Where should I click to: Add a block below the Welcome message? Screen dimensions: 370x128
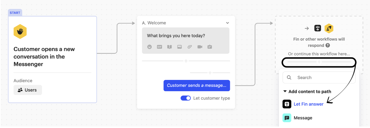tap(186, 61)
